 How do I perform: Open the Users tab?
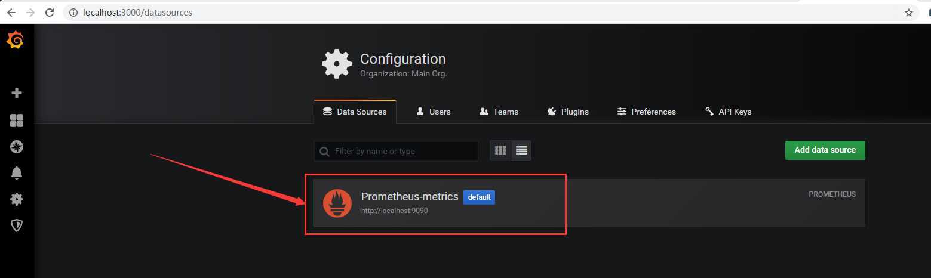tap(434, 112)
